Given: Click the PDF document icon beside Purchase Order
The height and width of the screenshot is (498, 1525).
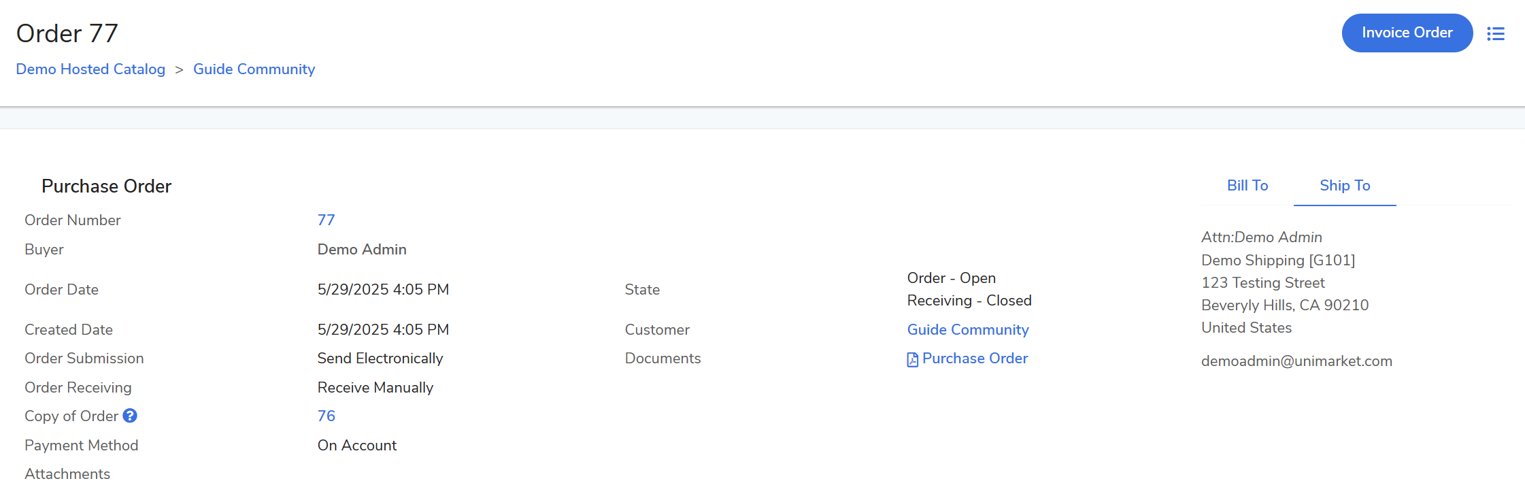Looking at the screenshot, I should tap(912, 359).
